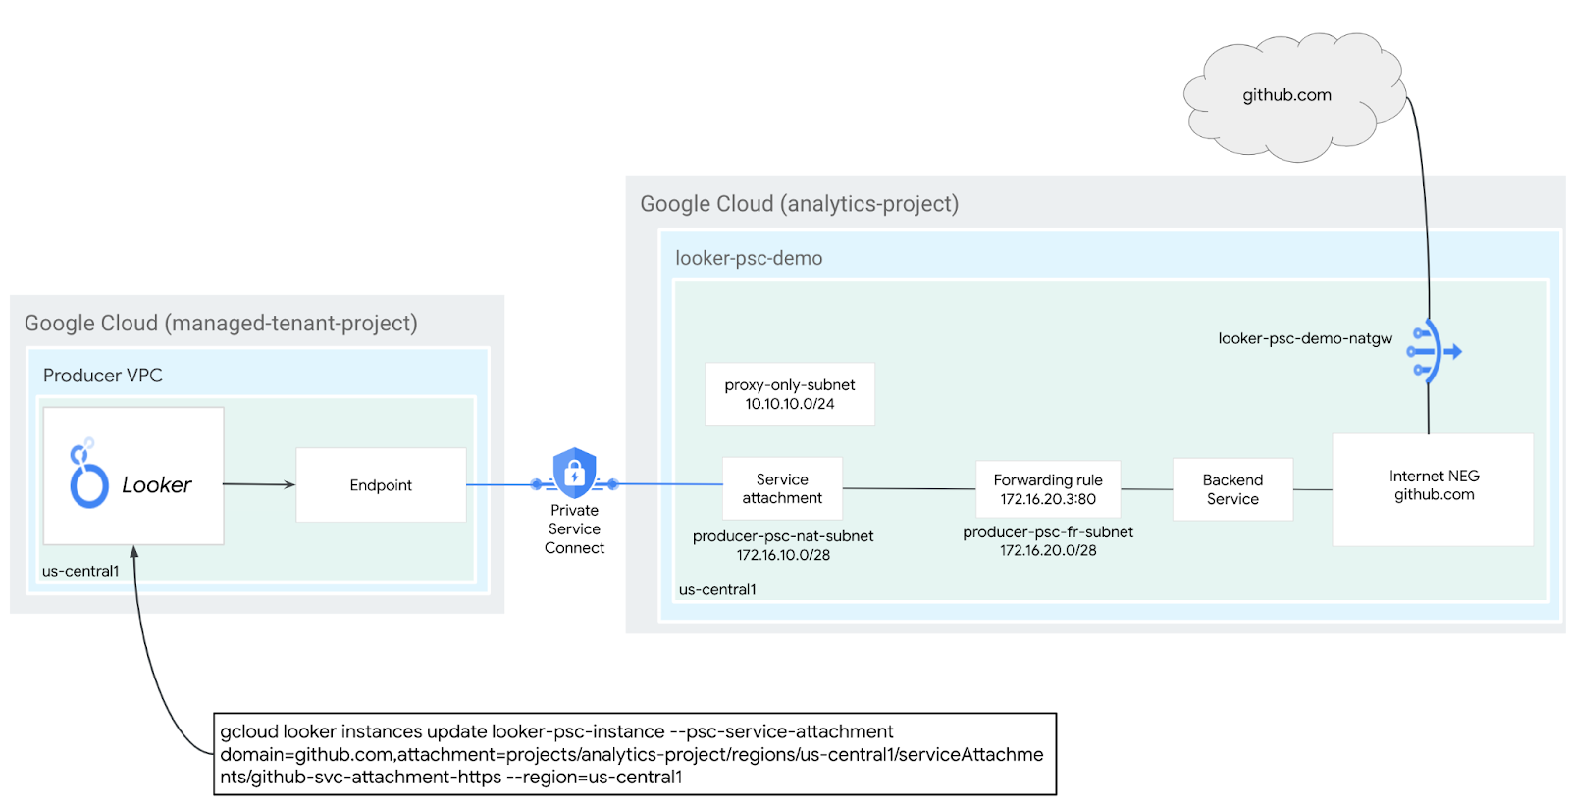Select the Internet NEG github.com box
The height and width of the screenshot is (804, 1570).
(x=1433, y=488)
